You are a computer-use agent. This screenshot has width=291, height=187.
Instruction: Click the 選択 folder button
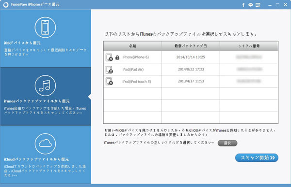click(227, 143)
